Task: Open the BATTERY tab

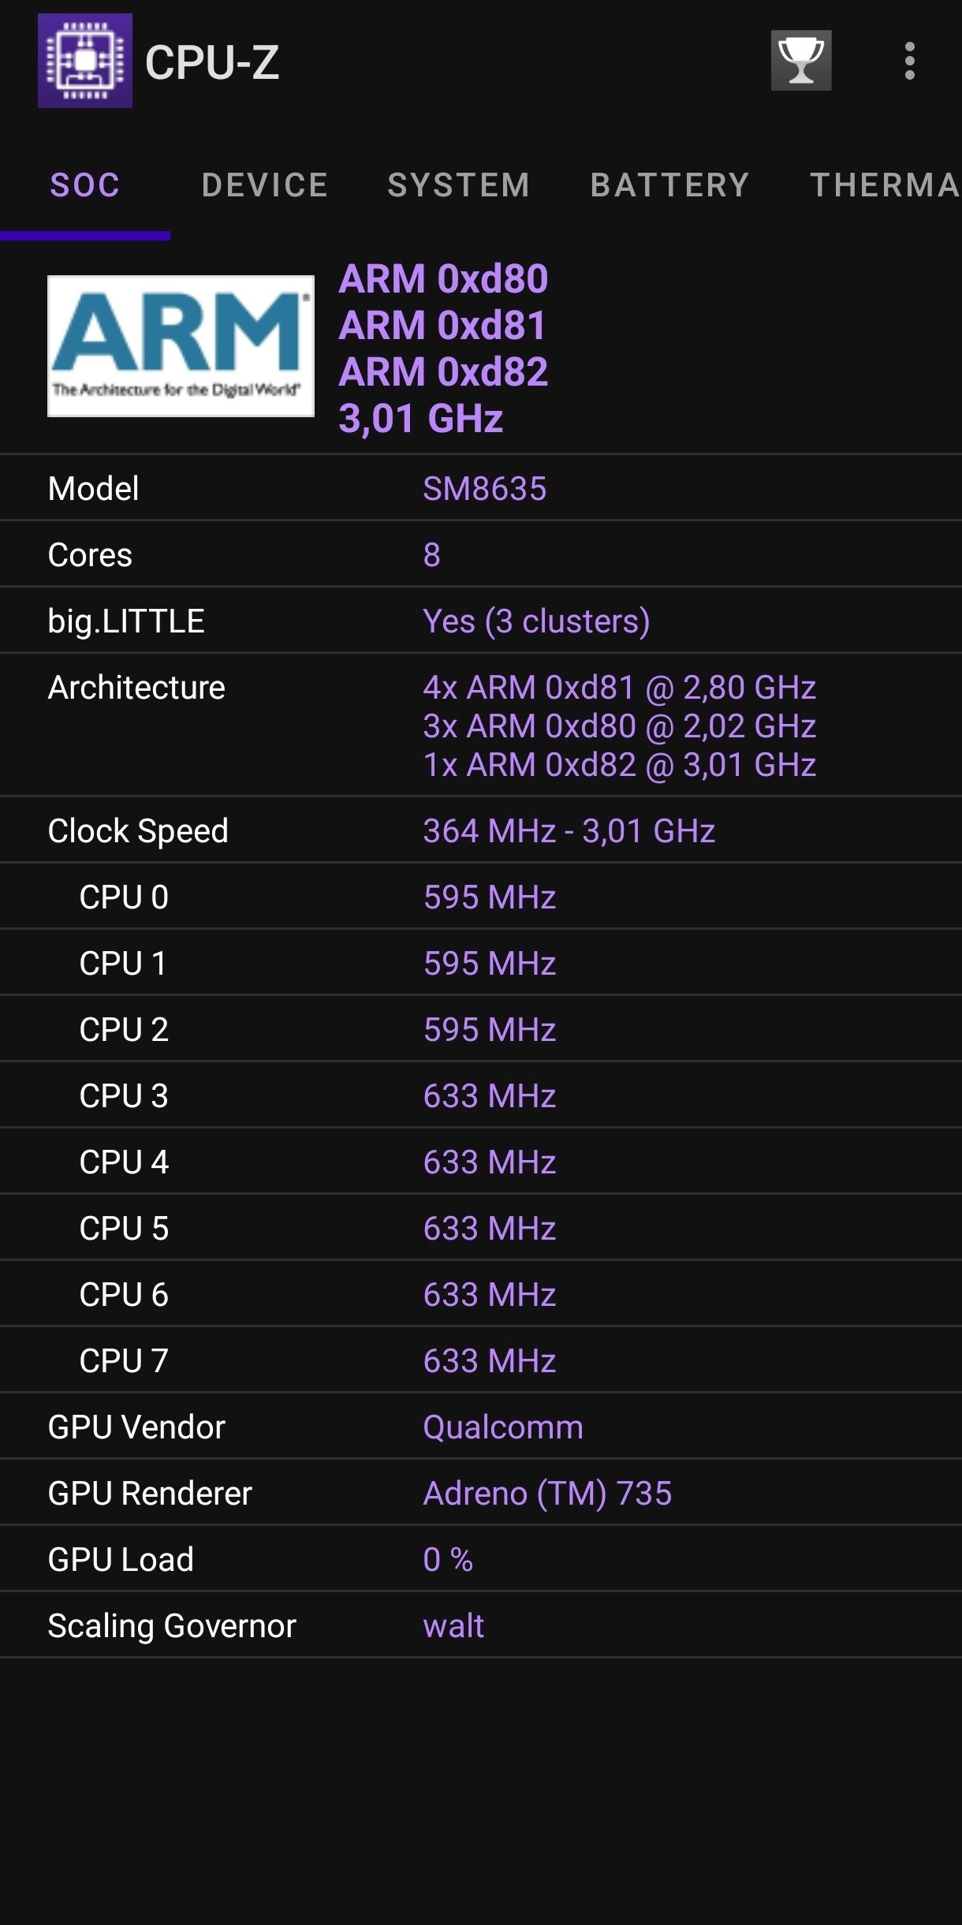Action: [669, 185]
